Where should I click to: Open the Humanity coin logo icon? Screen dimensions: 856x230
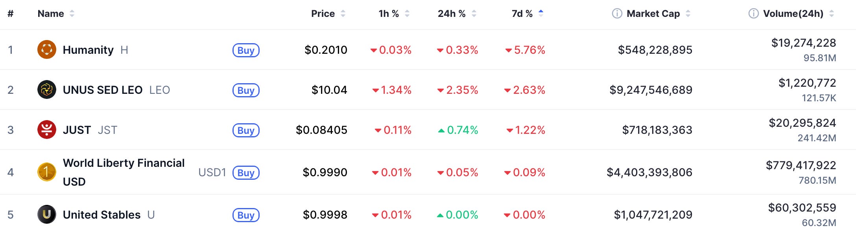[47, 49]
